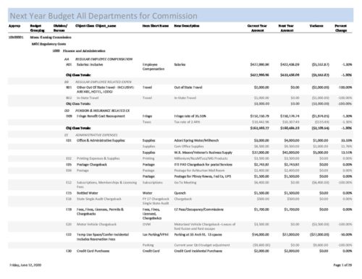This screenshot has width=362, height=279.
Task: Select the Variance column header
Action: [x=316, y=26]
